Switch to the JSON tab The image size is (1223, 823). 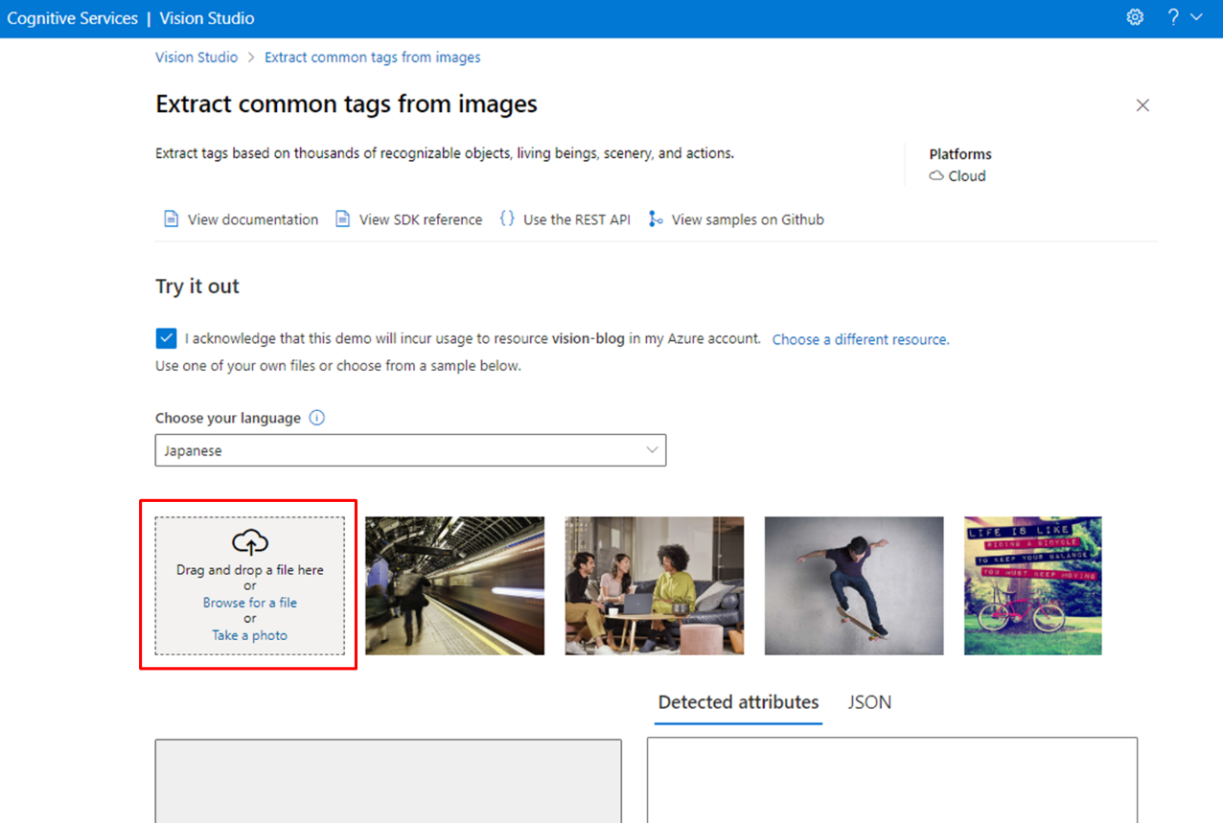pos(870,702)
